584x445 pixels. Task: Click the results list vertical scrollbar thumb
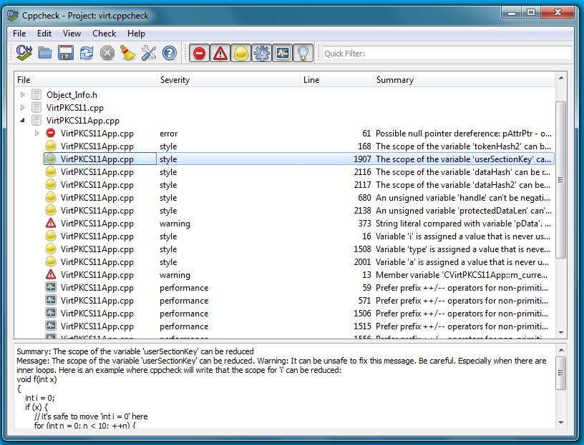561,180
